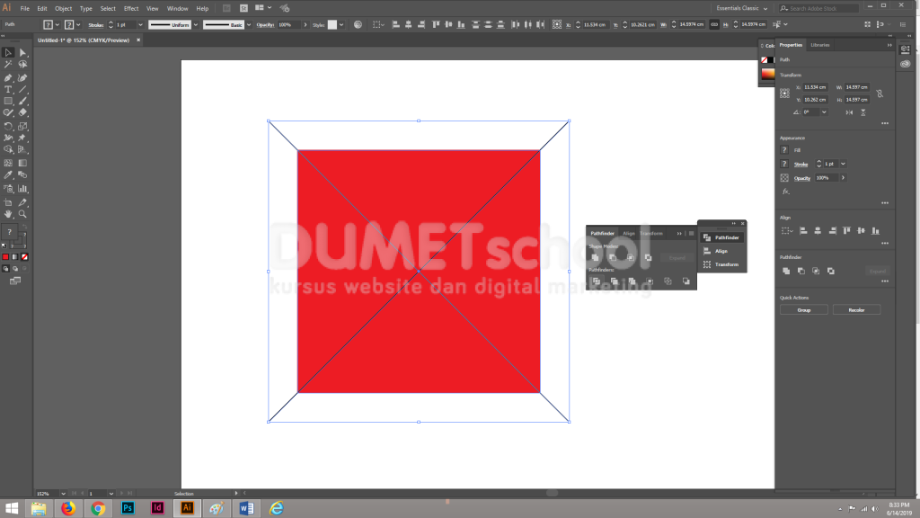Open Basic brush definition dropdown
This screenshot has height=518, width=920.
pyautogui.click(x=249, y=24)
